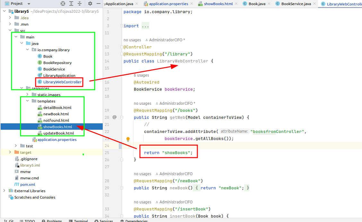Collapse the templates folder
The width and height of the screenshot is (362, 222).
pyautogui.click(x=28, y=101)
